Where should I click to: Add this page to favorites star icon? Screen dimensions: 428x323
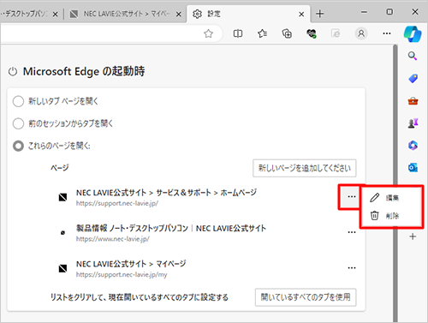(208, 33)
